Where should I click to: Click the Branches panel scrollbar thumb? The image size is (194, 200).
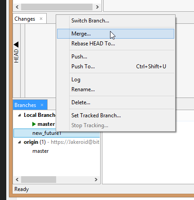pos(39,179)
